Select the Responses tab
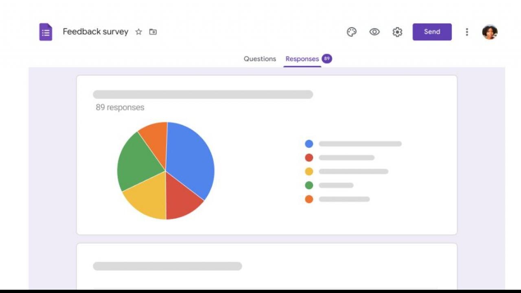The width and height of the screenshot is (521, 293). 302,59
